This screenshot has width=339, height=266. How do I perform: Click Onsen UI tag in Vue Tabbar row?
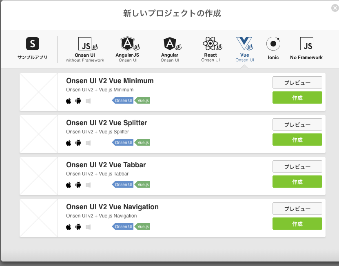(122, 185)
